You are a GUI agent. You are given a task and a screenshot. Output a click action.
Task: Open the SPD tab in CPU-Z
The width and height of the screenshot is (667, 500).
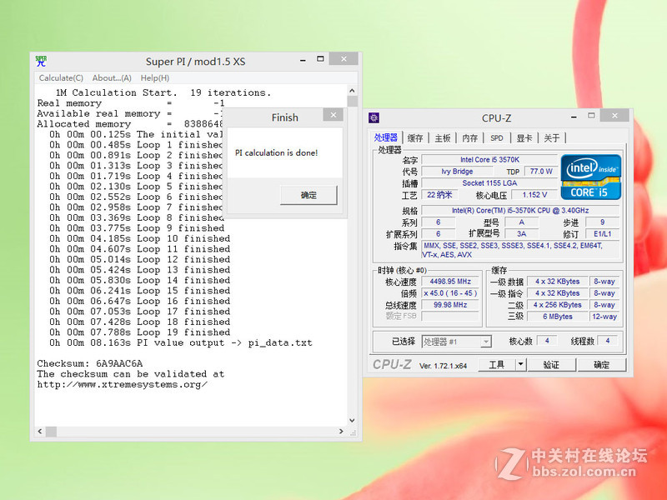tap(499, 137)
